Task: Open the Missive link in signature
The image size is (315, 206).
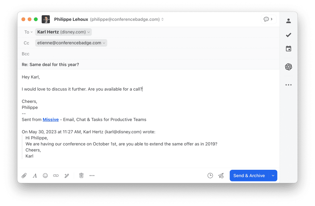Action: point(51,119)
